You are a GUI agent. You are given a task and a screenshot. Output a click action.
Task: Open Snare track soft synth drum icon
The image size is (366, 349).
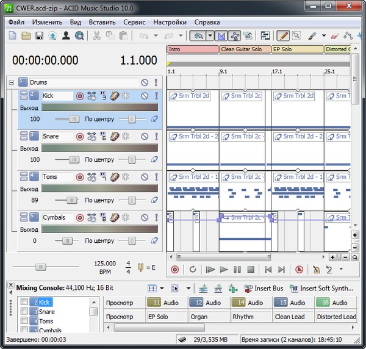pos(115,136)
